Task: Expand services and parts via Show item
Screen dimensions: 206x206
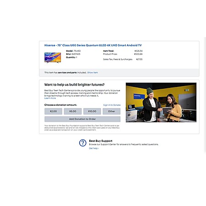Action: [92, 72]
